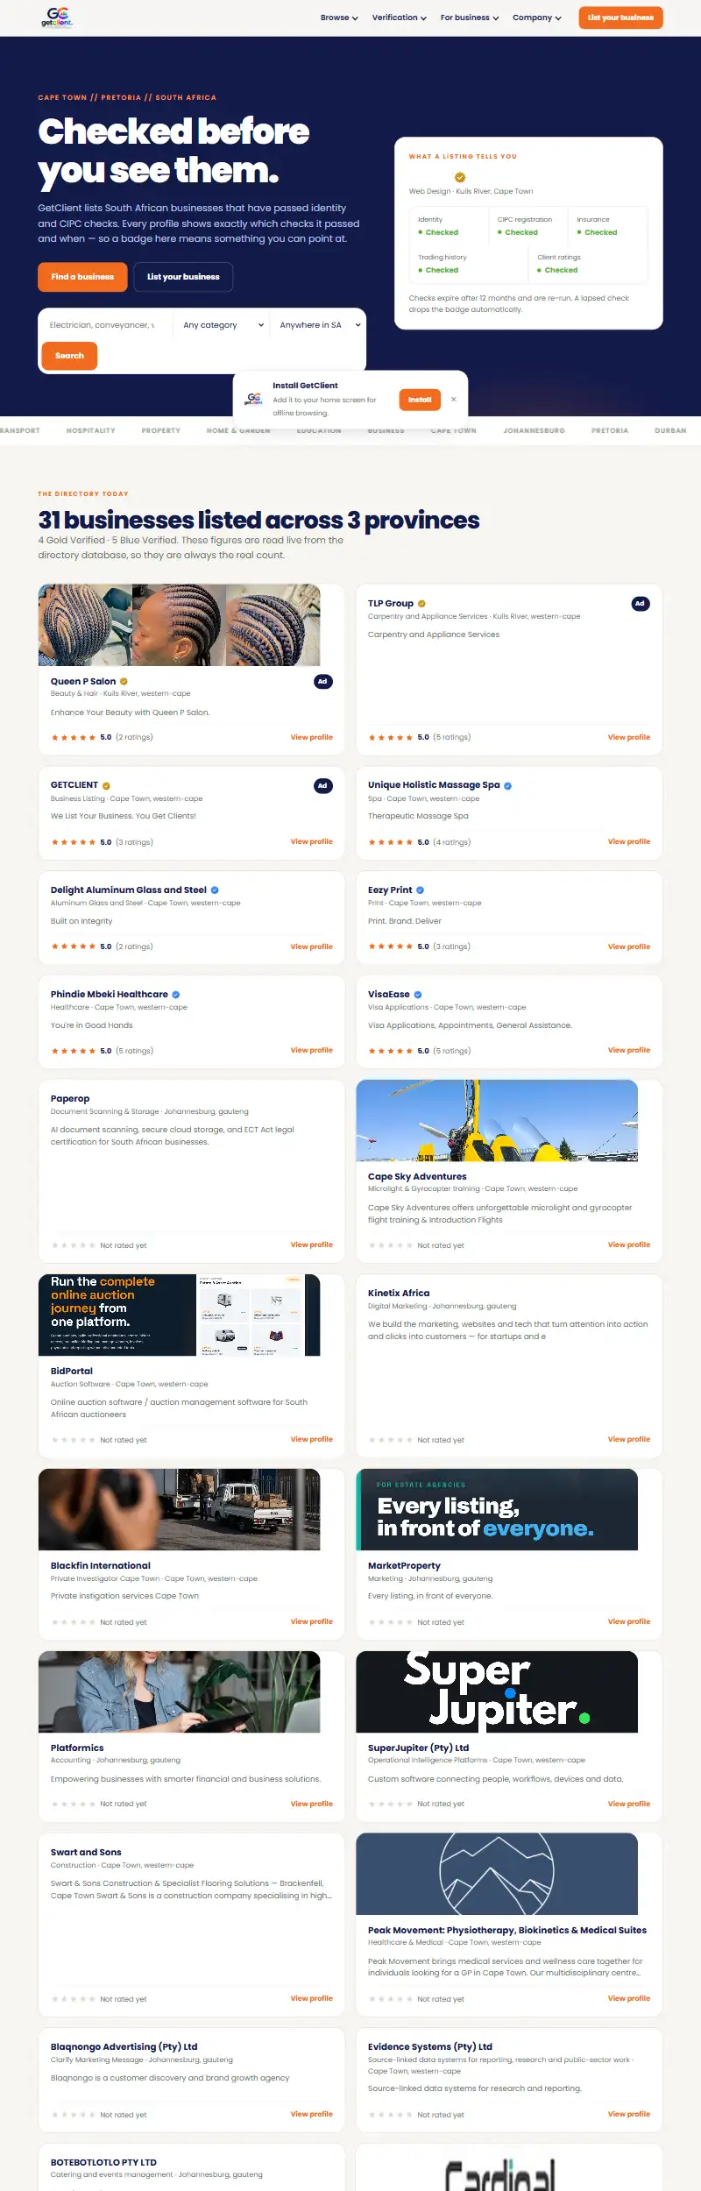The width and height of the screenshot is (701, 2191).
Task: Open the Cape Sky Adventures gyrocopter photo
Action: coord(497,1121)
